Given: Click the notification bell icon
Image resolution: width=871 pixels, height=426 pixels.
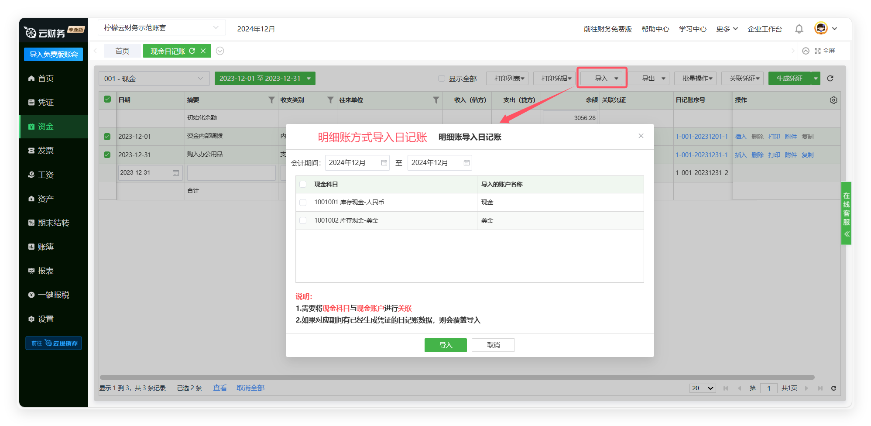Looking at the screenshot, I should 799,29.
